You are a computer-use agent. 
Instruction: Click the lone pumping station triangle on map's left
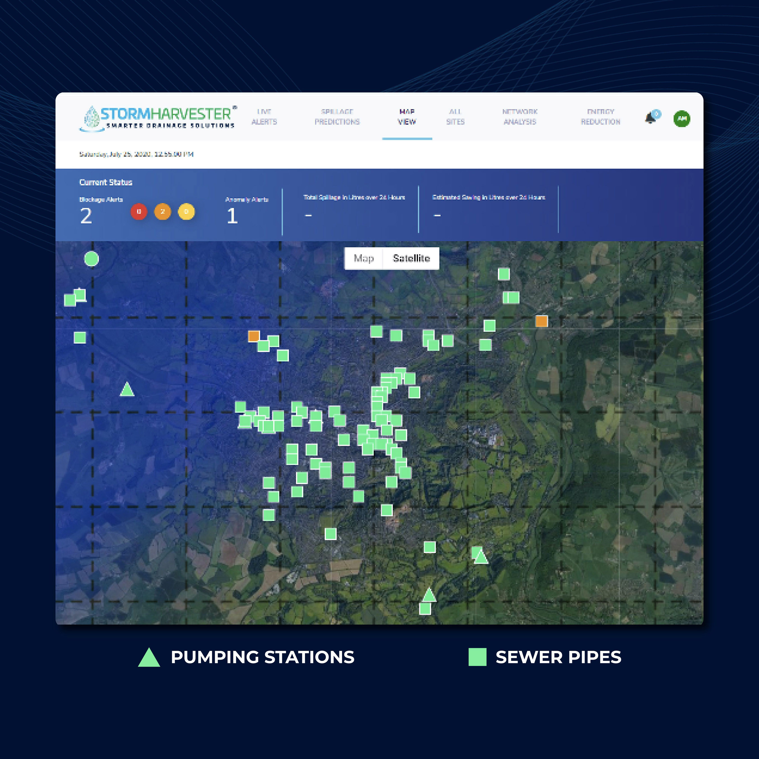tap(127, 390)
